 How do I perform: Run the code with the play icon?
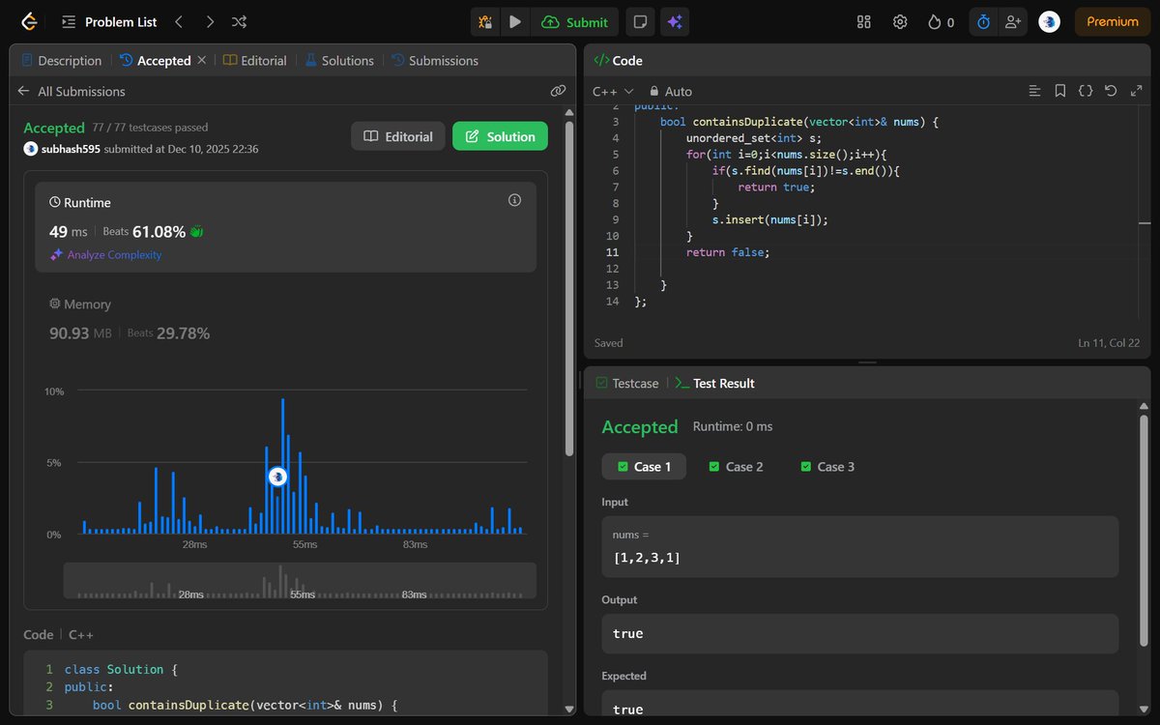click(x=514, y=21)
